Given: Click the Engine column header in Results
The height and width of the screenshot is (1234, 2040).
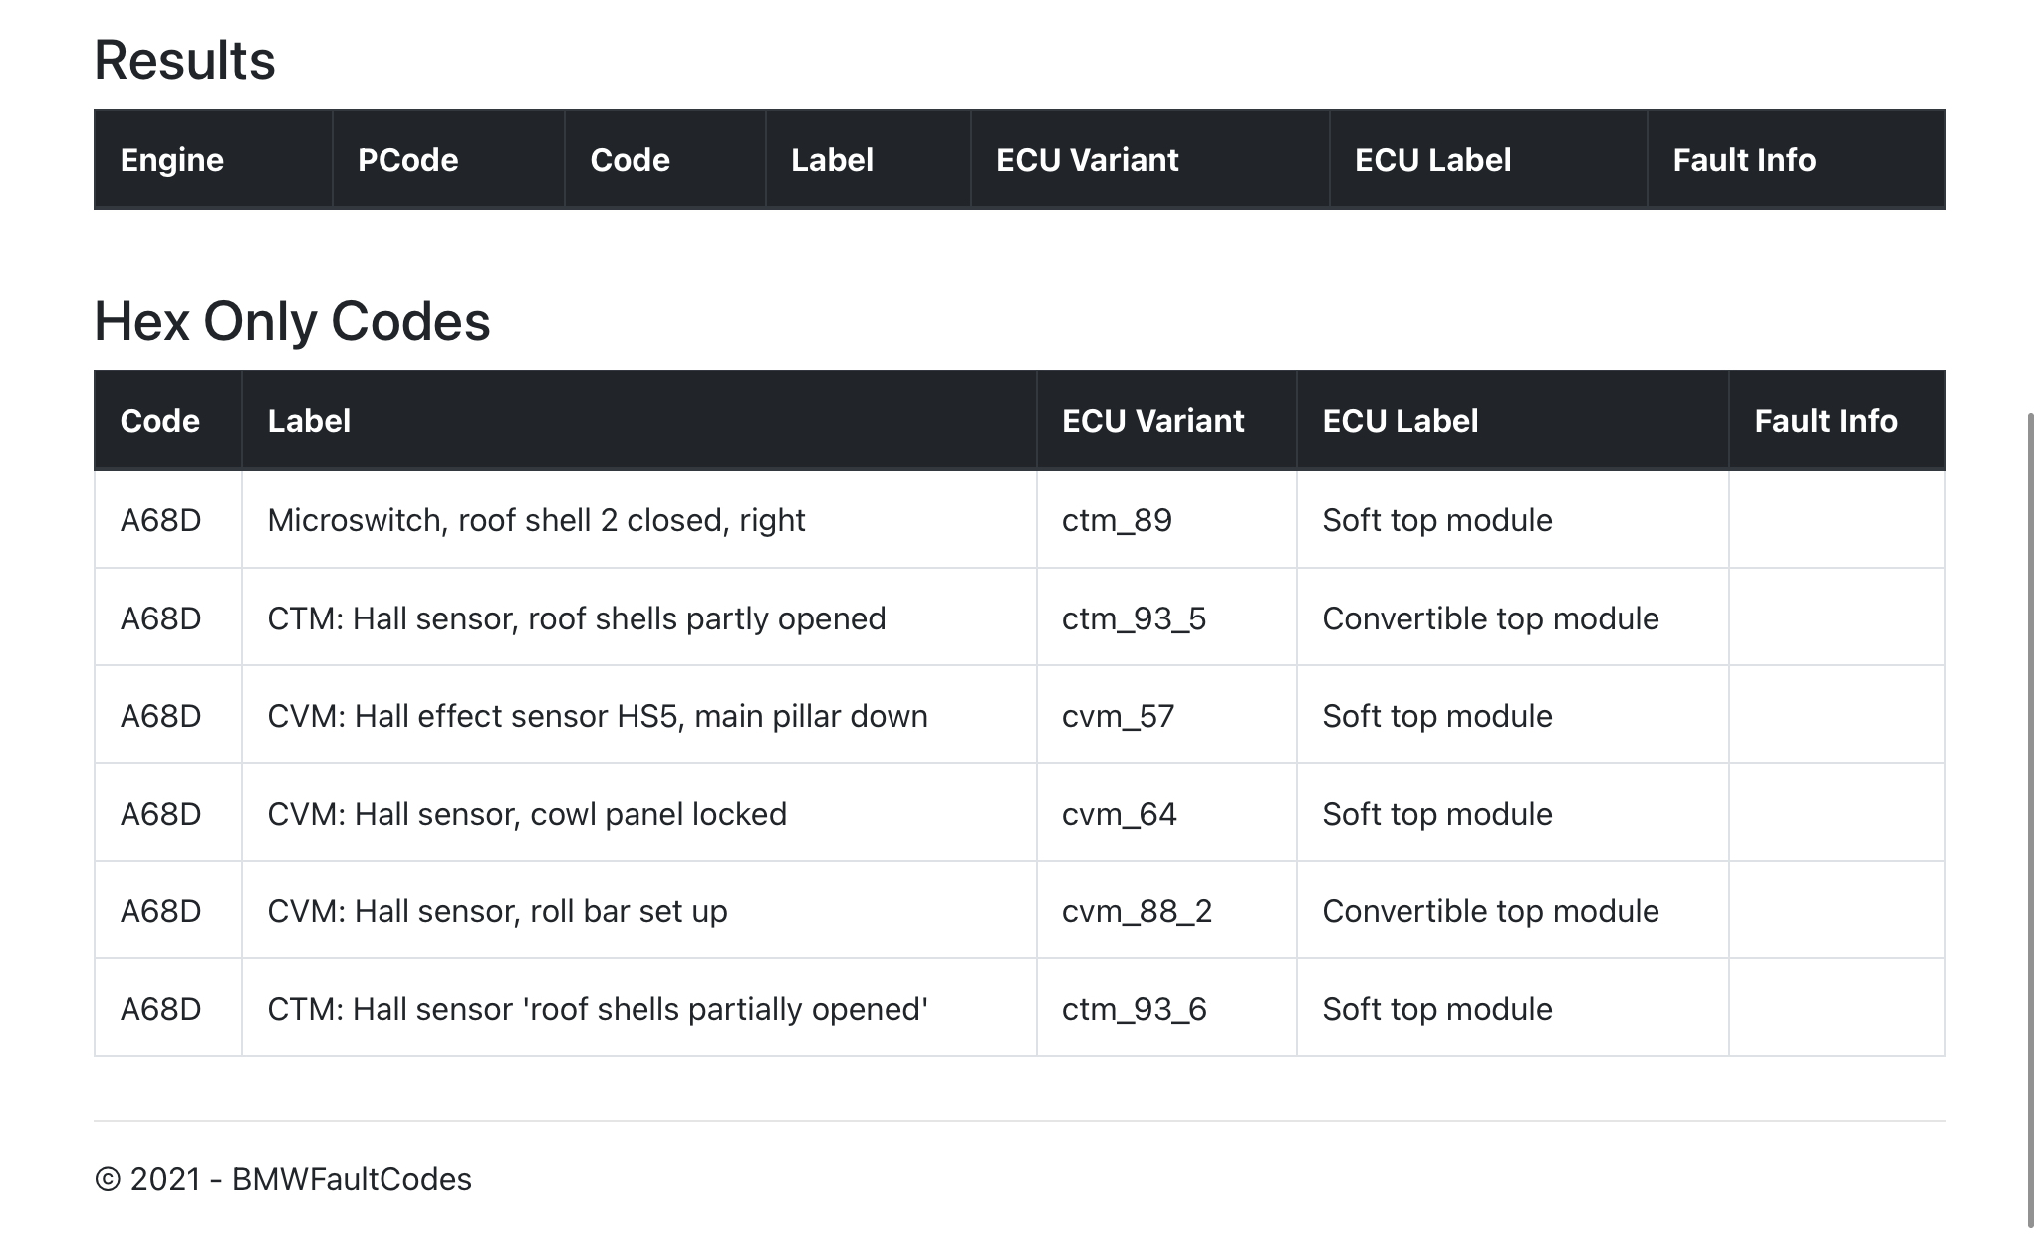Looking at the screenshot, I should (x=172, y=160).
